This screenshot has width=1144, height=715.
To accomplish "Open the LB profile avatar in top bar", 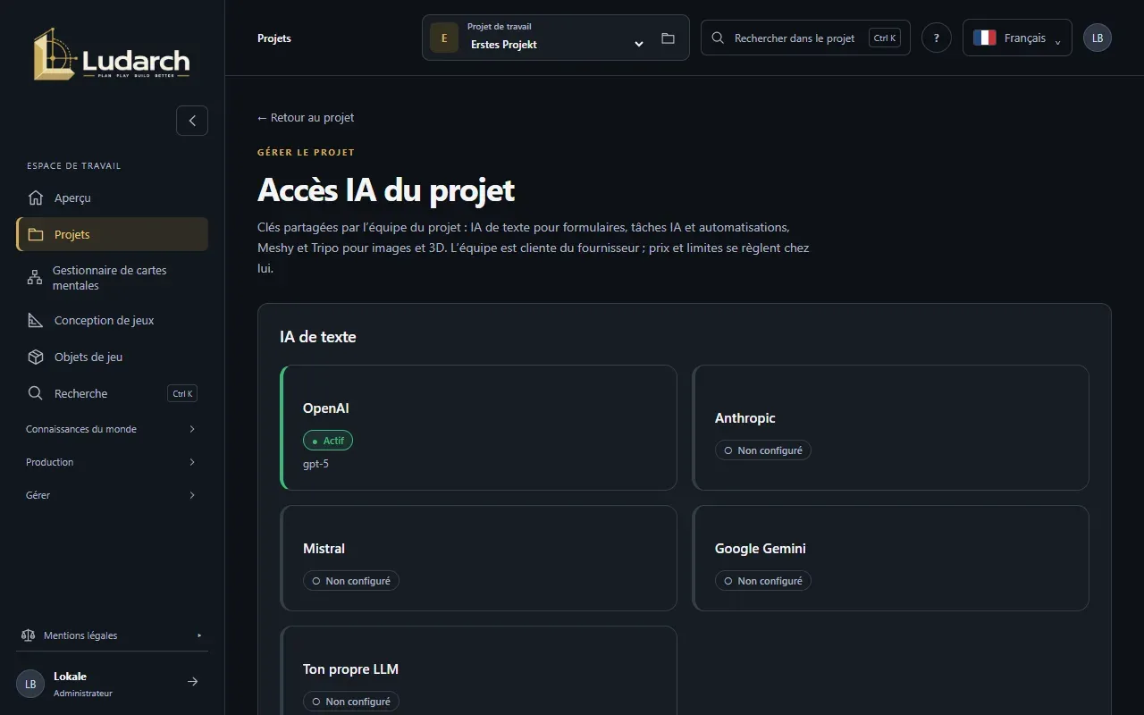I will pyautogui.click(x=1098, y=38).
